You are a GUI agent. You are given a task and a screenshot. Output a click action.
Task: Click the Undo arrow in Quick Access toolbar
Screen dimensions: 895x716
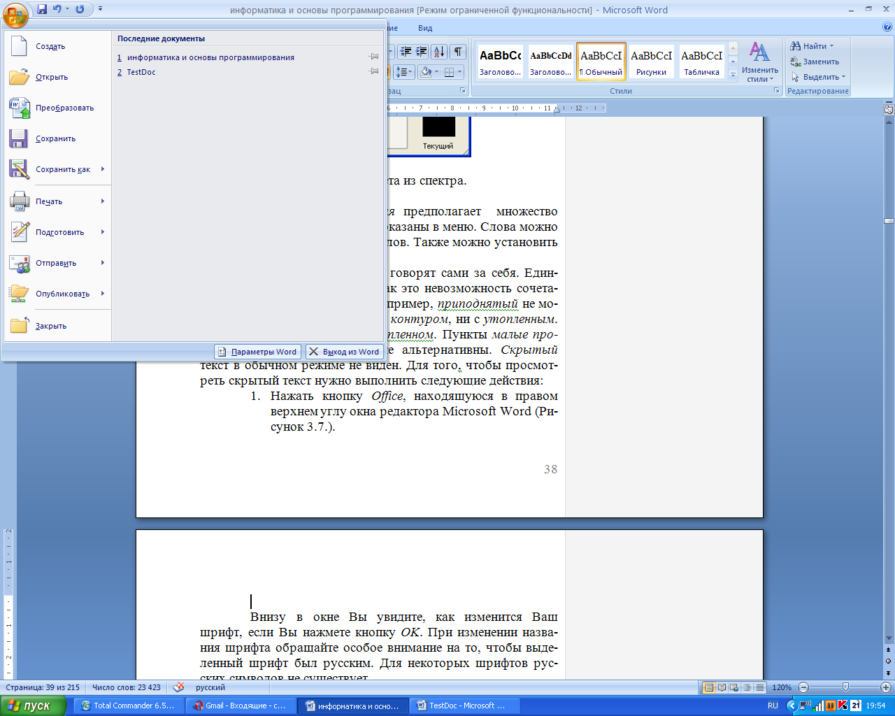click(x=57, y=9)
